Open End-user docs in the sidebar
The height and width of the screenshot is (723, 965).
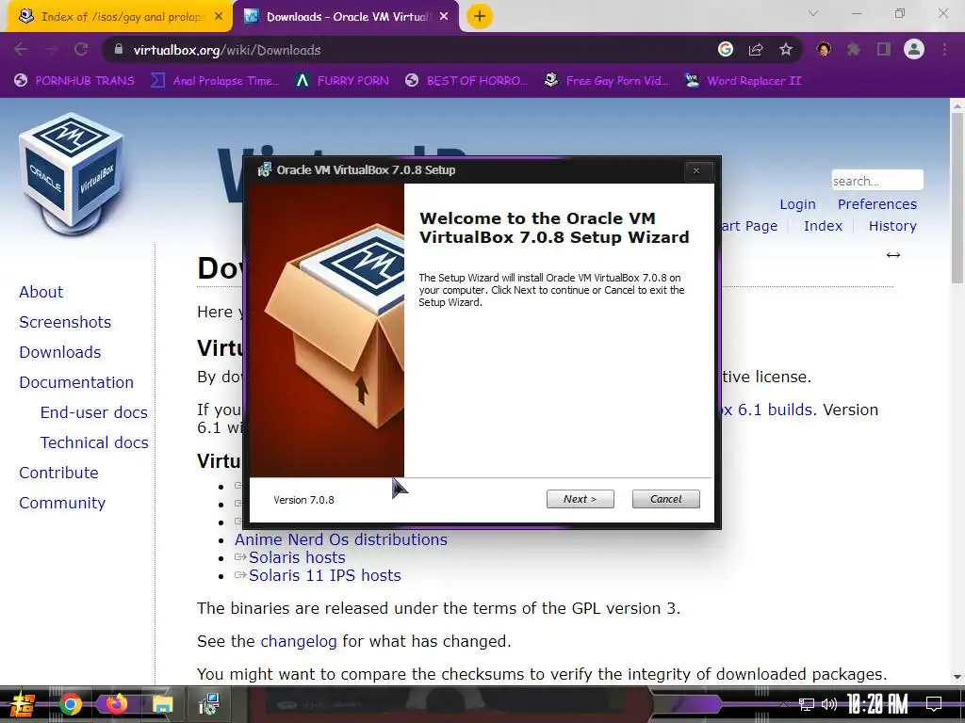pos(94,412)
